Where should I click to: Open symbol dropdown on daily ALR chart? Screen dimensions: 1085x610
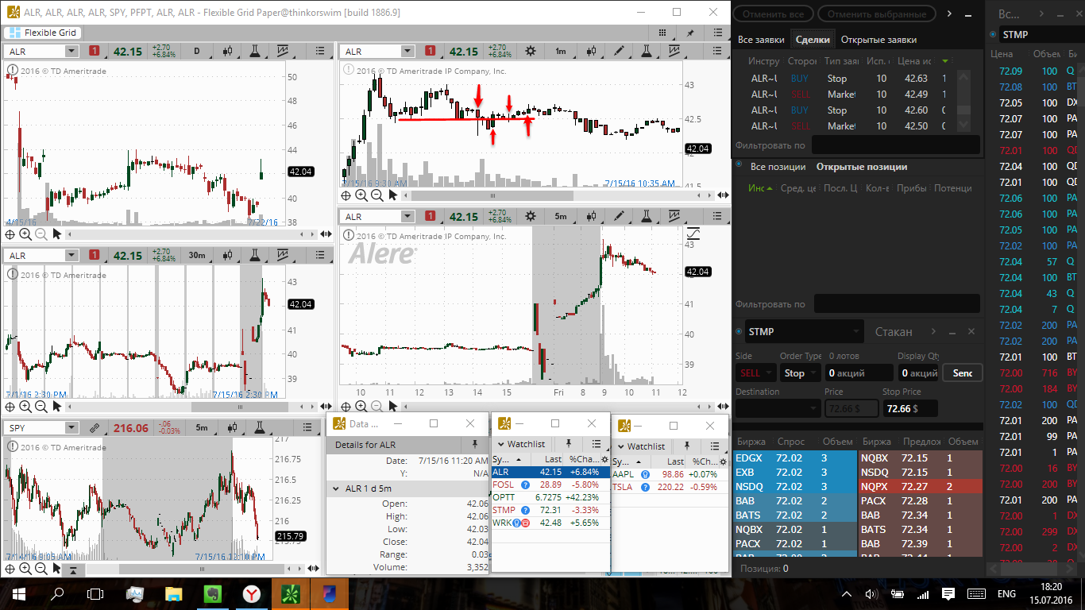(72, 51)
